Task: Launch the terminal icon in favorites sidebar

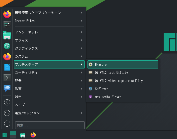Action: pos(7,78)
